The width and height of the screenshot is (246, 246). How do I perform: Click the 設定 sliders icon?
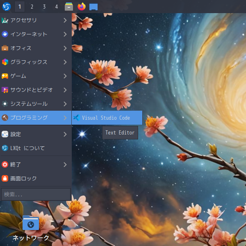(5, 134)
